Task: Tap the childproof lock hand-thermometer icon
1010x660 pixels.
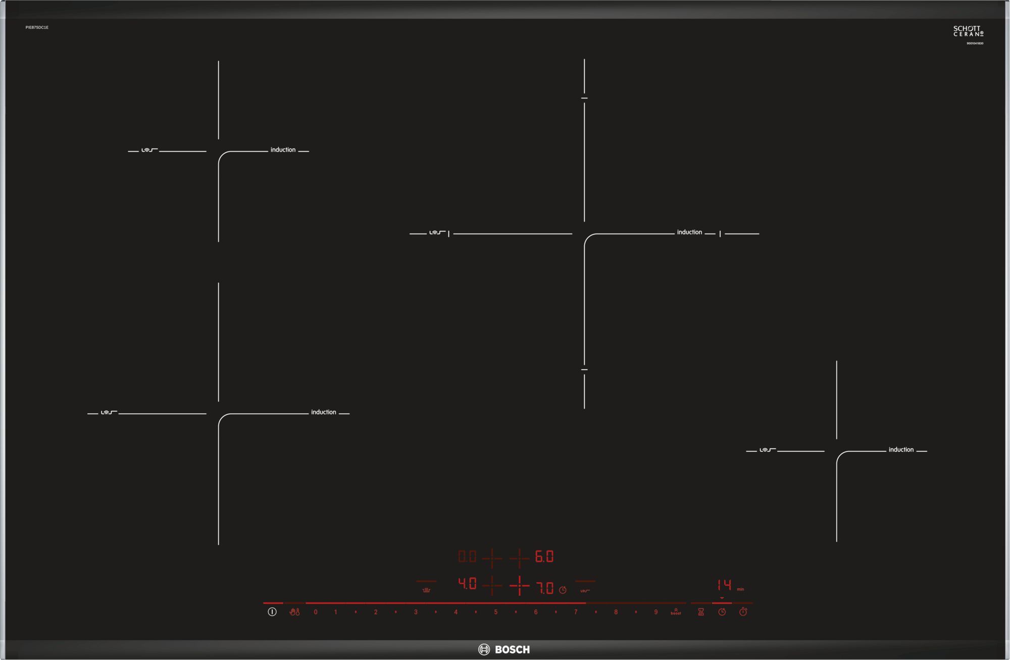Action: click(x=294, y=612)
